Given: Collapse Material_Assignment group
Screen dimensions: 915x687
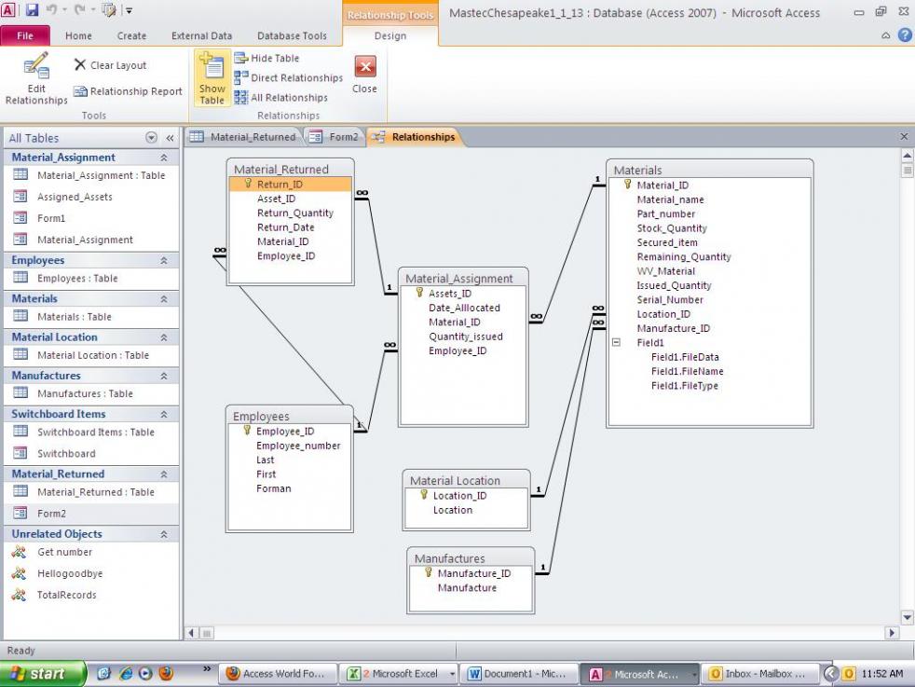Looking at the screenshot, I should [164, 158].
